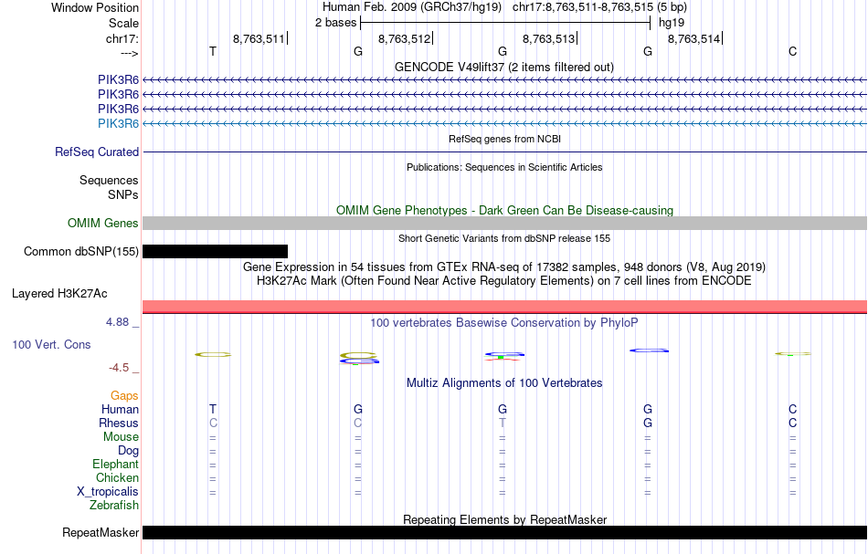This screenshot has height=554, width=868.
Task: Click the Layered H3K27Ac label
Action: coord(59,294)
